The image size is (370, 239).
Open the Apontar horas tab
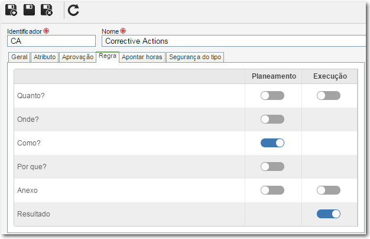tap(142, 57)
